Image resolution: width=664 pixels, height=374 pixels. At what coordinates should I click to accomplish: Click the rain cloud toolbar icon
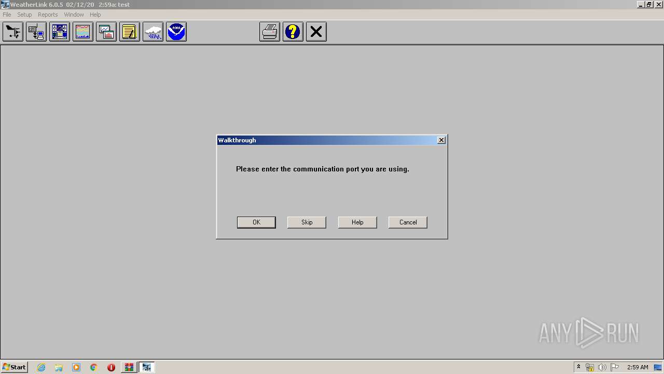[153, 32]
